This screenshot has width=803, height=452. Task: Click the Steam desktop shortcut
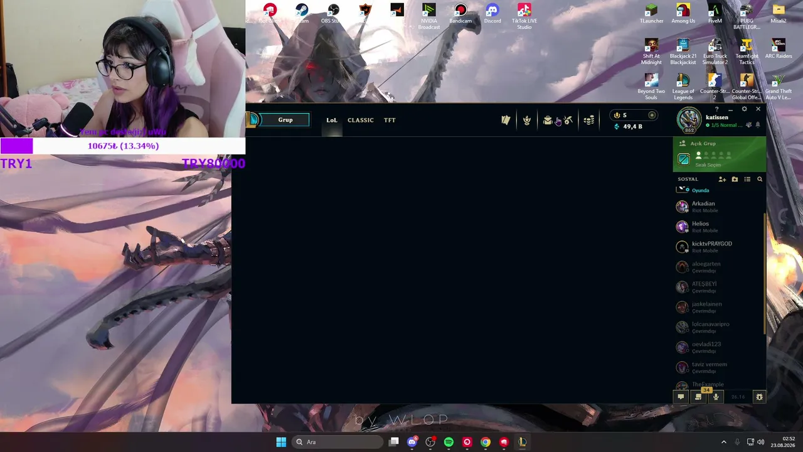pyautogui.click(x=302, y=14)
